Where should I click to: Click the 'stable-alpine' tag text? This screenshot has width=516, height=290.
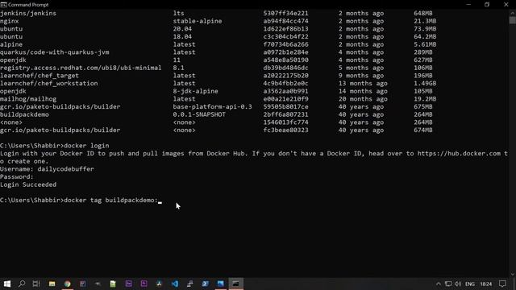click(198, 21)
